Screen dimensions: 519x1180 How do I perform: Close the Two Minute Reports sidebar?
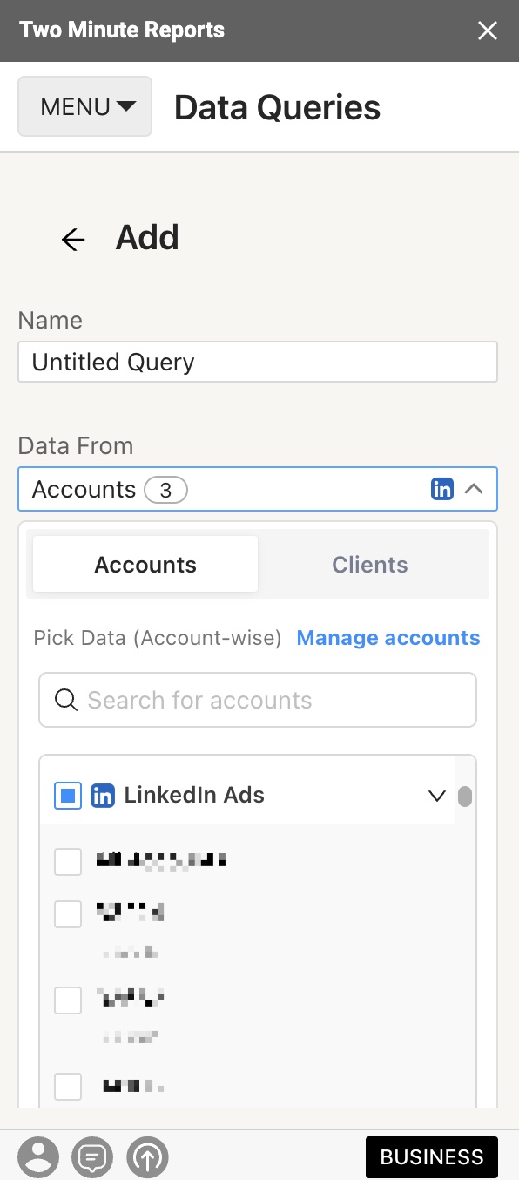pos(488,31)
